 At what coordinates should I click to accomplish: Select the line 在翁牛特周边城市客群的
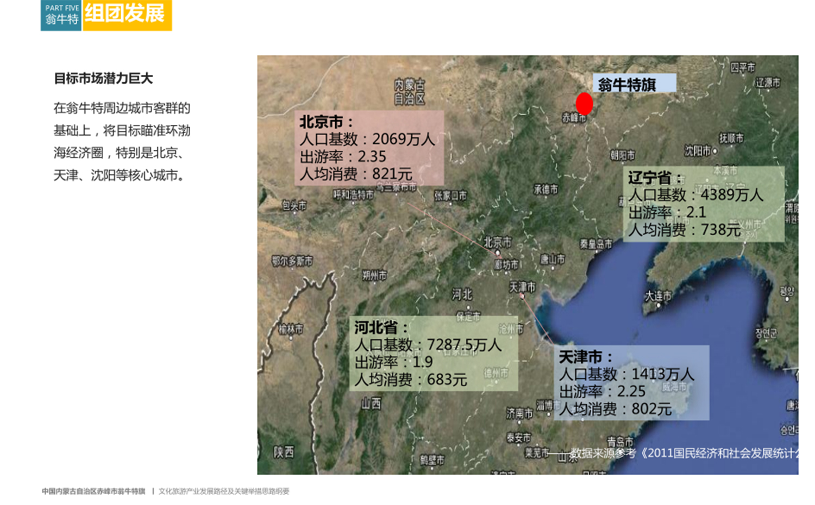tap(122, 108)
